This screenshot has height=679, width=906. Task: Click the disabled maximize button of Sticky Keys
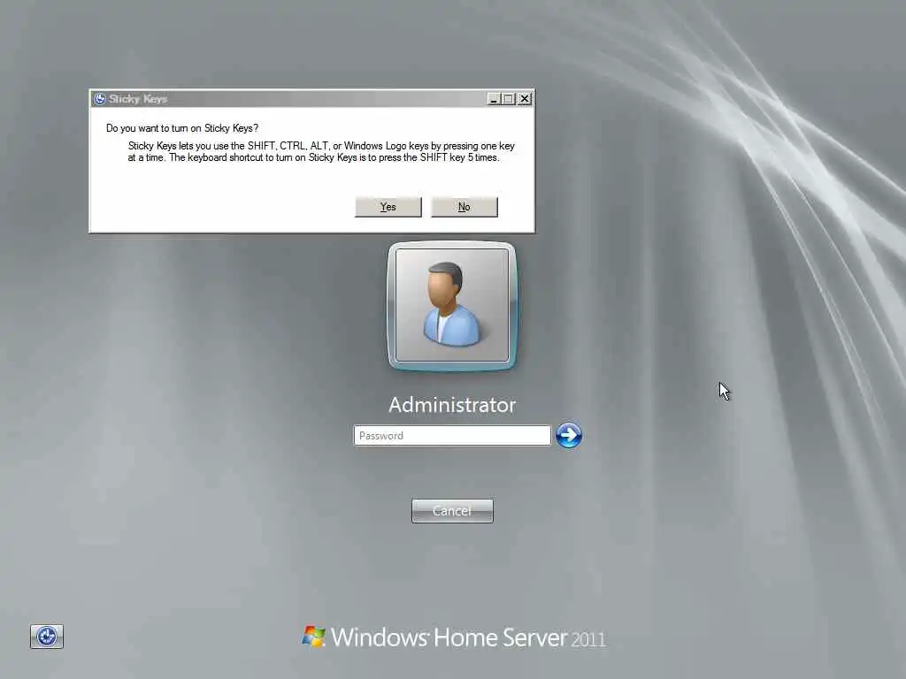(509, 99)
